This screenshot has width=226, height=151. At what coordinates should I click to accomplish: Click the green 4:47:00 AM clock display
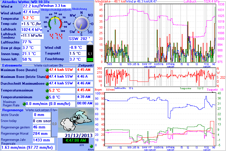(76, 141)
